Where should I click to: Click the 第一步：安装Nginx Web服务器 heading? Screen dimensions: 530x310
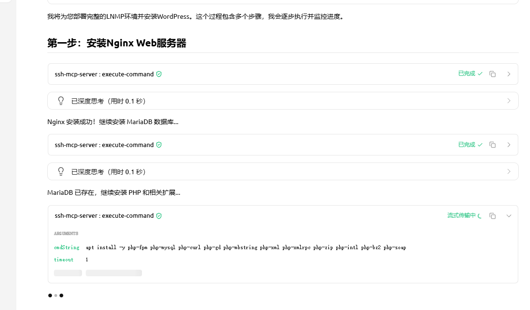coord(117,43)
